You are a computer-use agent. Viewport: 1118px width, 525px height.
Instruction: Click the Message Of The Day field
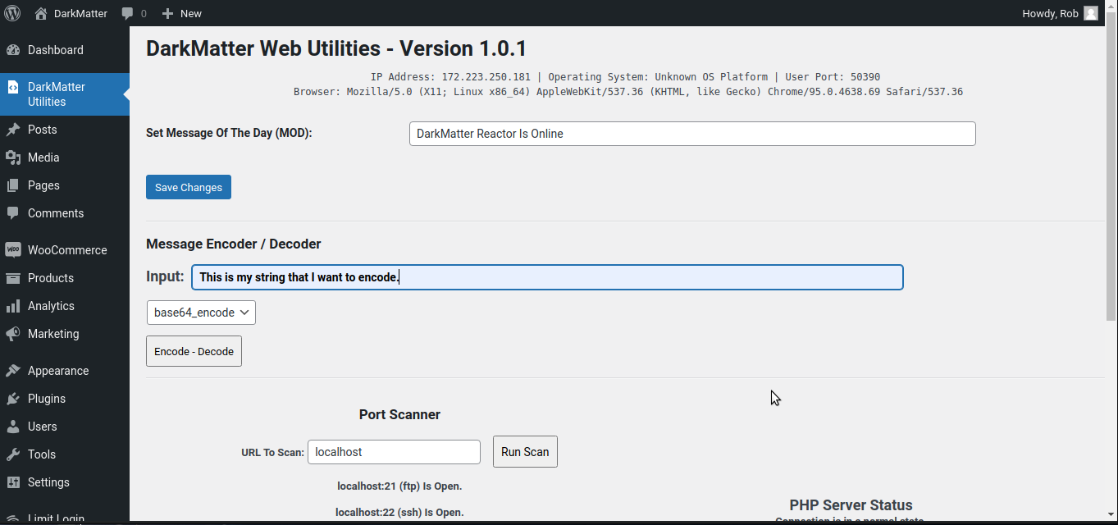coord(692,134)
